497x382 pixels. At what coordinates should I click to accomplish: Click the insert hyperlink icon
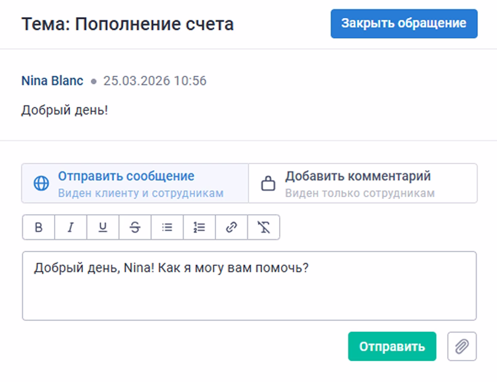click(x=231, y=227)
